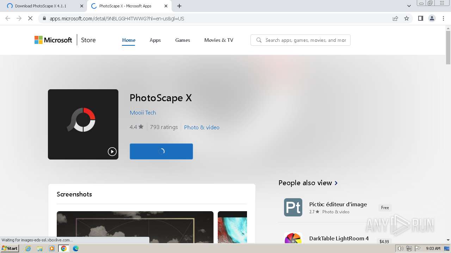Click the Microsoft logo in header

click(53, 40)
